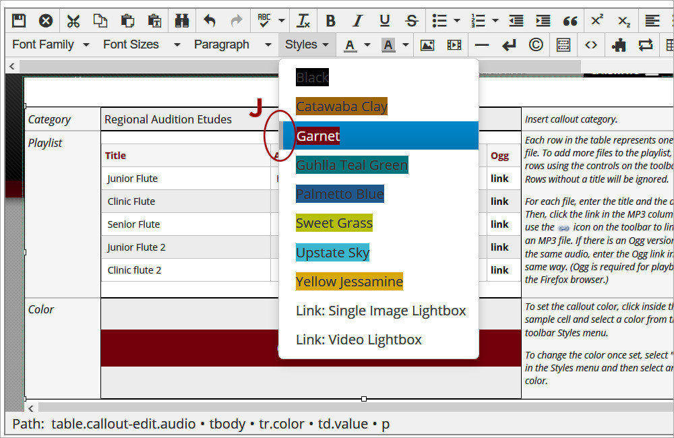This screenshot has height=438, width=674.
Task: Decrease indent with the outdent icon
Action: [516, 21]
